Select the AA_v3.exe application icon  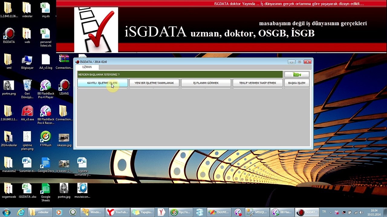pyautogui.click(x=27, y=113)
